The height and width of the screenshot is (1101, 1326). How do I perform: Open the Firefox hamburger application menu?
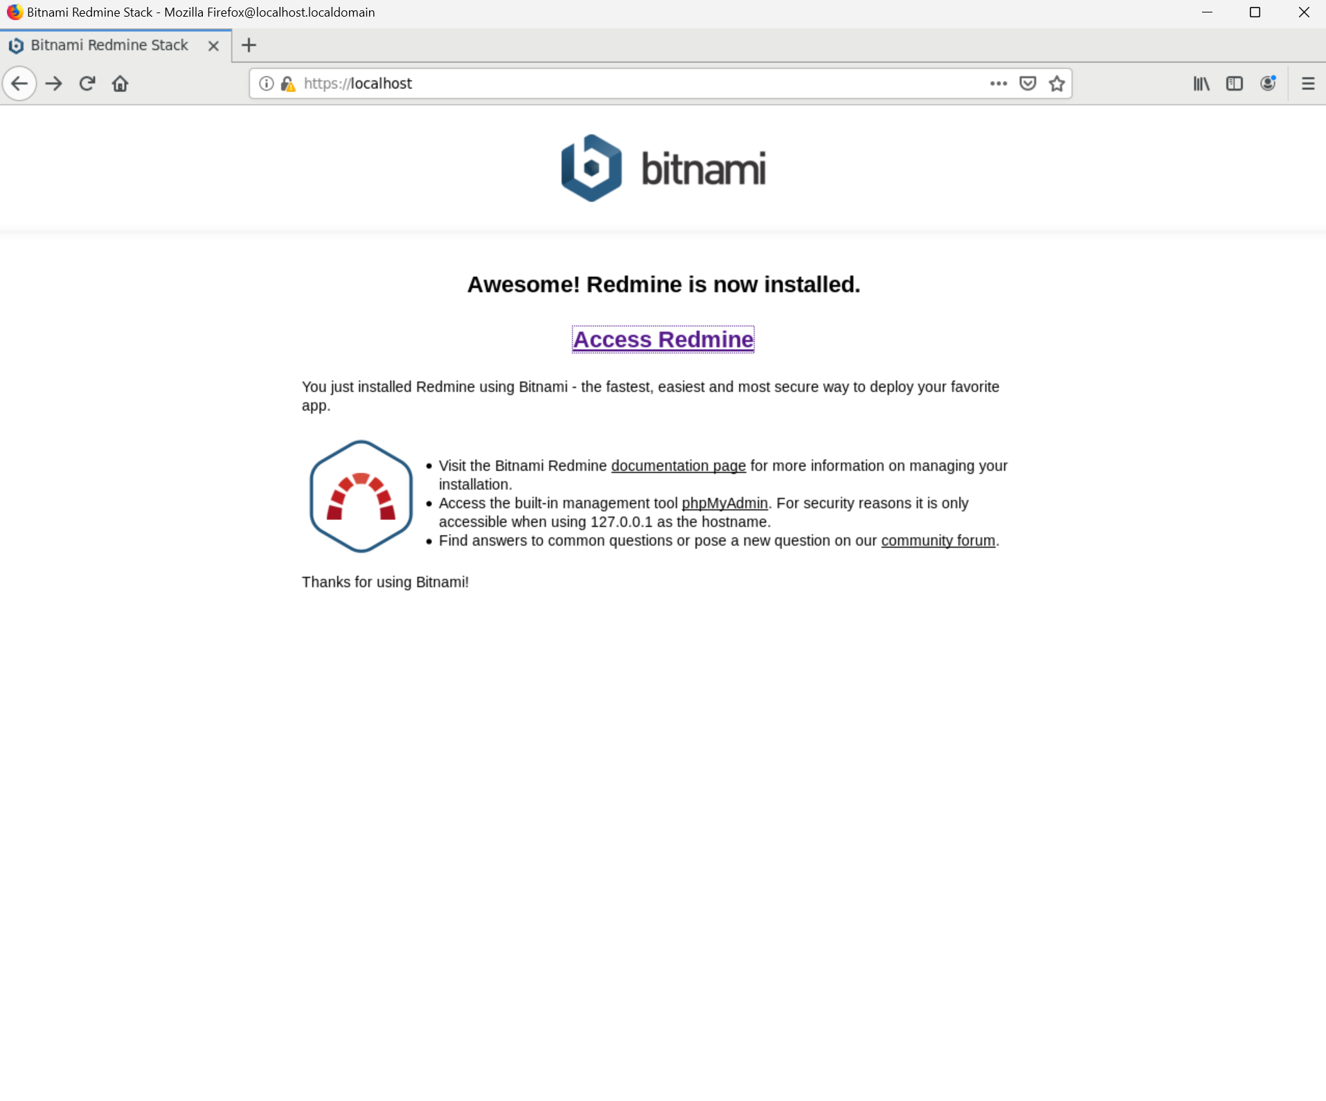click(x=1307, y=84)
